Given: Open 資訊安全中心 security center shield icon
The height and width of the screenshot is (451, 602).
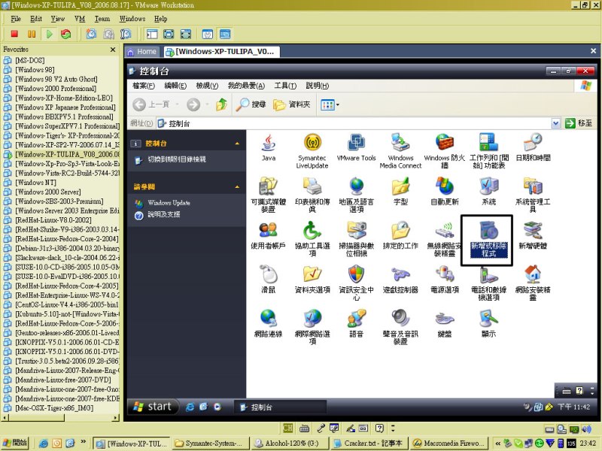Looking at the screenshot, I should pos(356,274).
